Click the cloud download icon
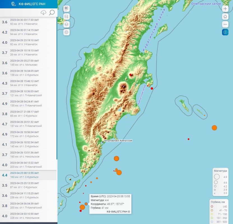 [x=43, y=13]
